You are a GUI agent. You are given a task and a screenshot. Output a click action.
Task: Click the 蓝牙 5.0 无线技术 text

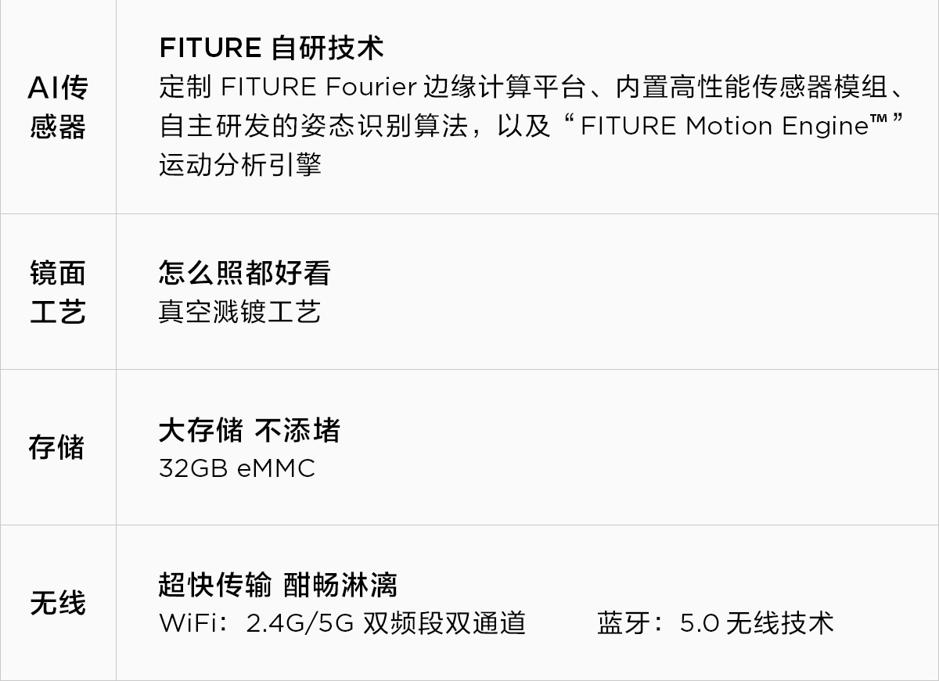tap(715, 623)
